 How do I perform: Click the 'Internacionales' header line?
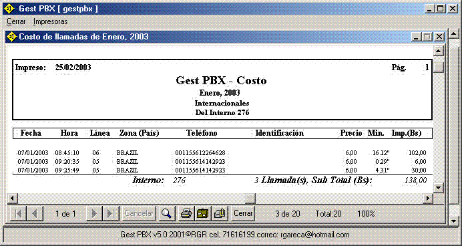point(222,103)
